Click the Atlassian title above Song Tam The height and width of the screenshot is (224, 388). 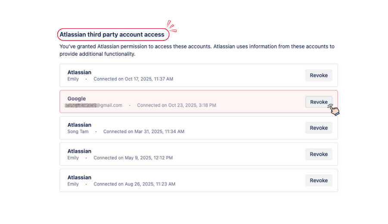pos(79,125)
